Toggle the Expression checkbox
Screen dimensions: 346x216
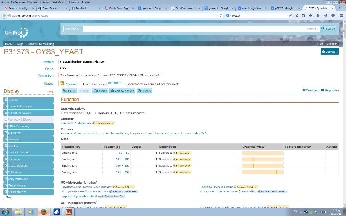(x=6, y=132)
